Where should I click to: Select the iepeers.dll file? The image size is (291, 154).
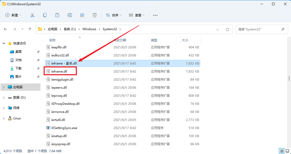coord(123,87)
